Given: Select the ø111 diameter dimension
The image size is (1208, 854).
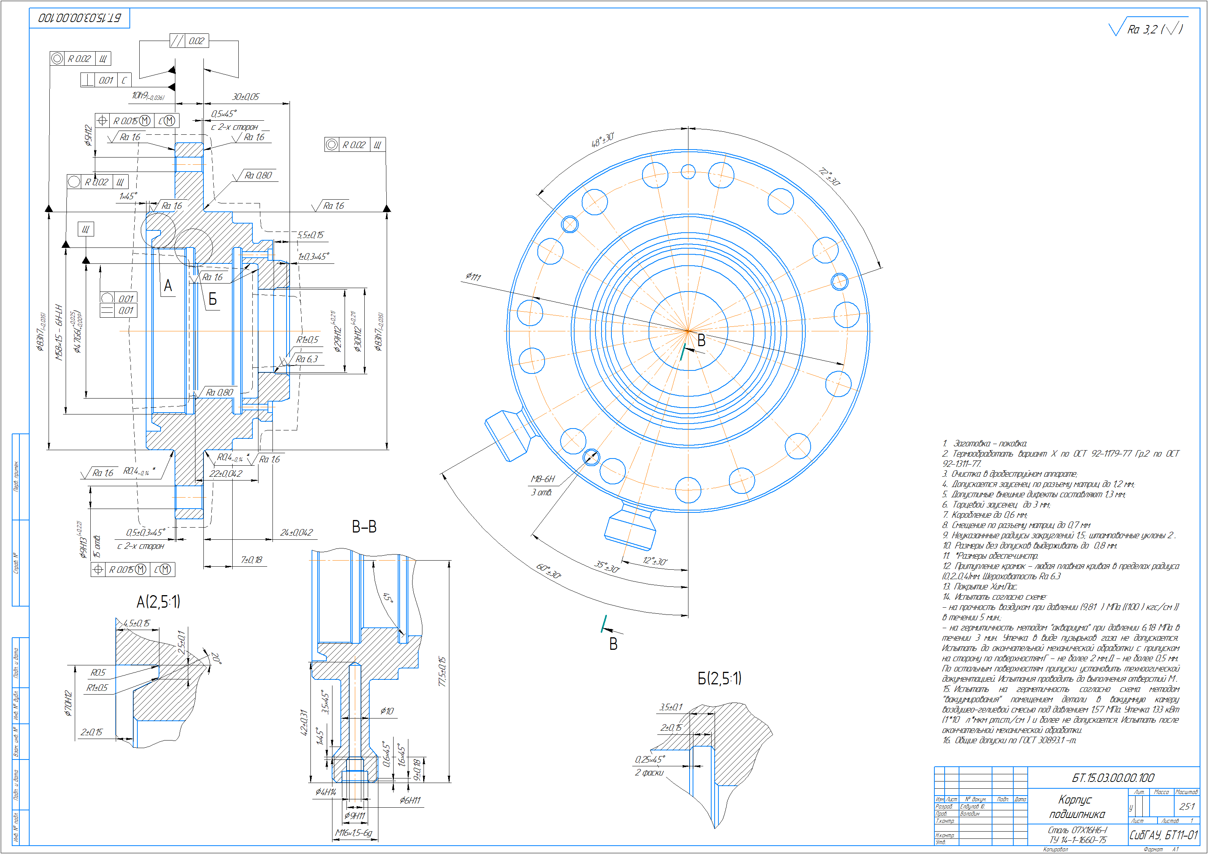Looking at the screenshot, I should (x=473, y=276).
